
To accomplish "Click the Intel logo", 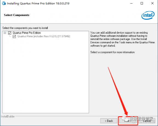I will pos(148,15).
